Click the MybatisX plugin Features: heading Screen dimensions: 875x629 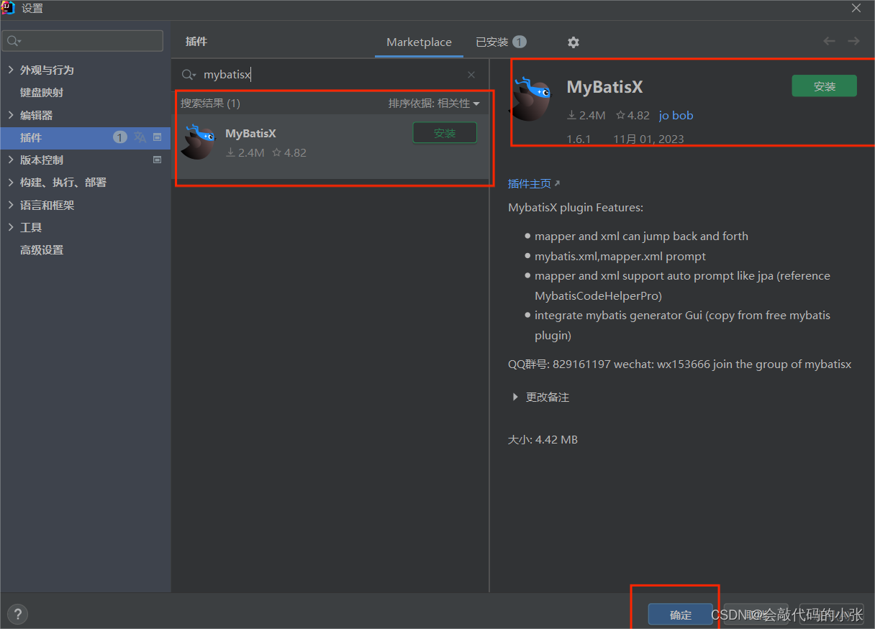coord(576,207)
